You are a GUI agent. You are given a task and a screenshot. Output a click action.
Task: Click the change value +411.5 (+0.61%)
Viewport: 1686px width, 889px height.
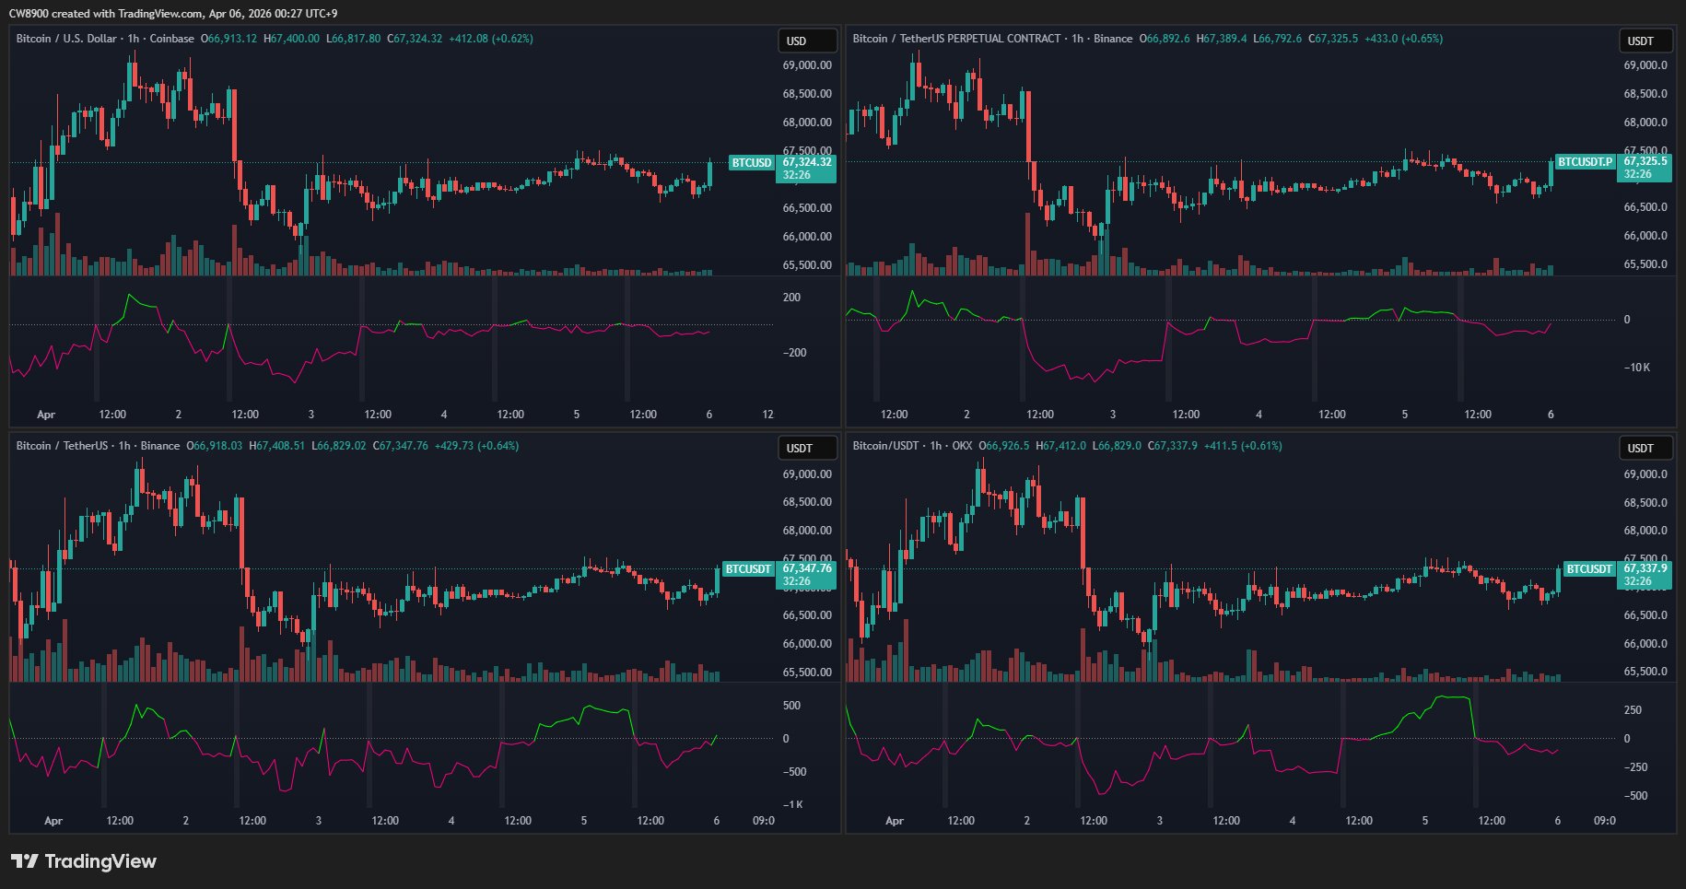pyautogui.click(x=1243, y=446)
